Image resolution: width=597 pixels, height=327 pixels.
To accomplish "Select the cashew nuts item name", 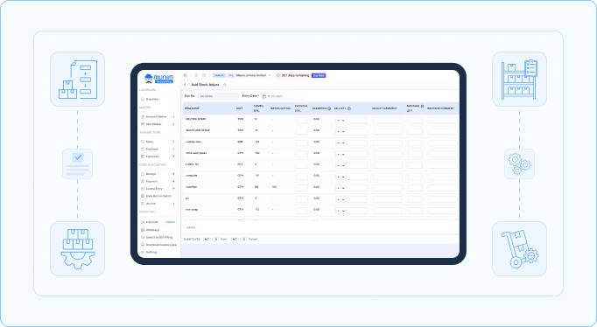I will pyautogui.click(x=193, y=142).
